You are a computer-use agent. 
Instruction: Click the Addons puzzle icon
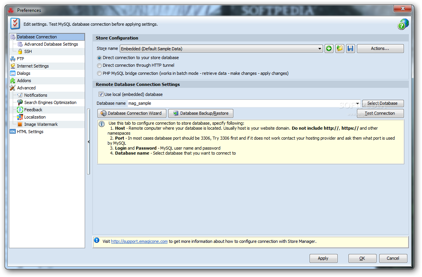pos(13,81)
